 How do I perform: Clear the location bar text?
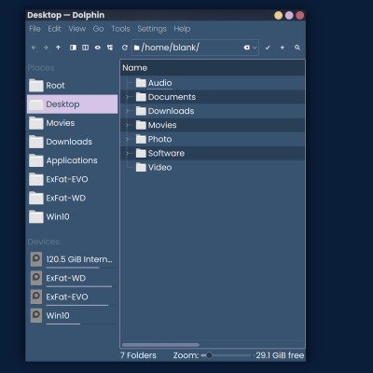pos(246,48)
